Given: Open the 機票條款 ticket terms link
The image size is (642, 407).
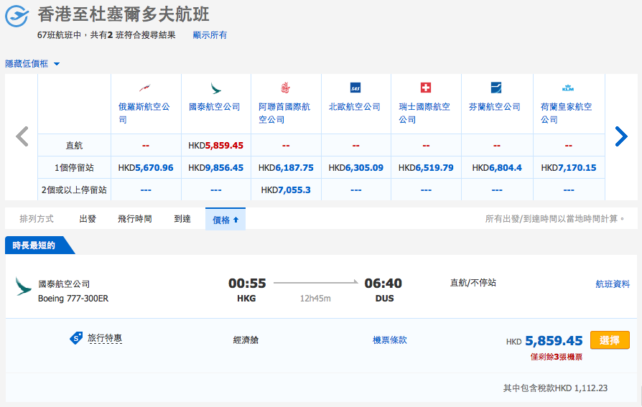Looking at the screenshot, I should tap(390, 340).
